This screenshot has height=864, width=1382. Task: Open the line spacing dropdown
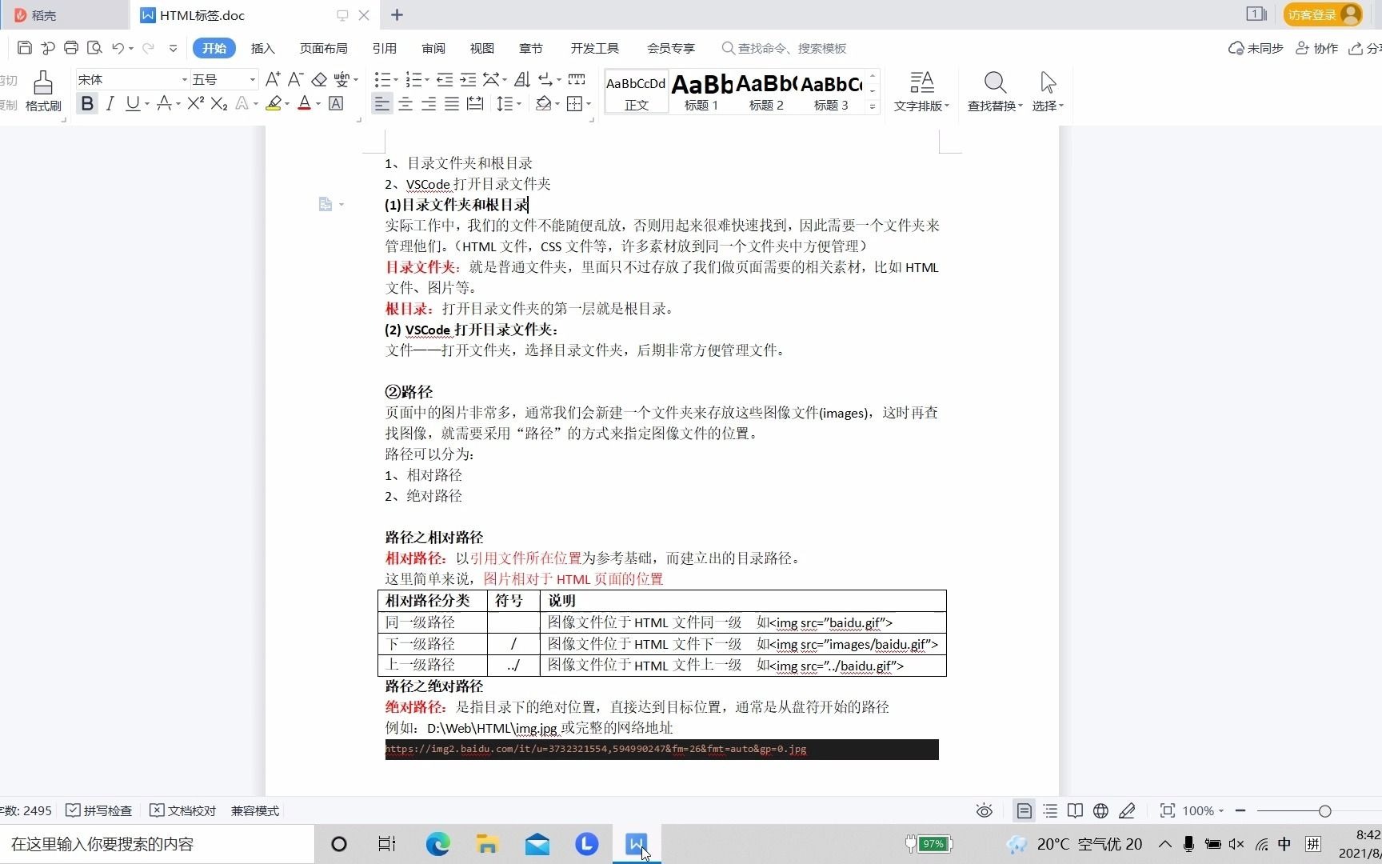pos(509,103)
